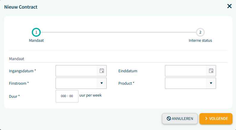Screen dimensions: 236x130
Task: Open the Product combo box field
Action: 191,83
